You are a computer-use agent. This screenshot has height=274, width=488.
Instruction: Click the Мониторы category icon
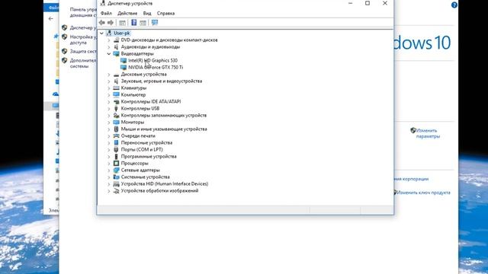click(116, 122)
